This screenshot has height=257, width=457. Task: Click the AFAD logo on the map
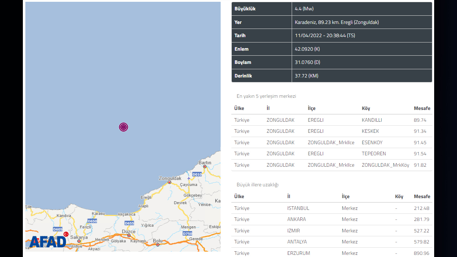[x=48, y=242]
